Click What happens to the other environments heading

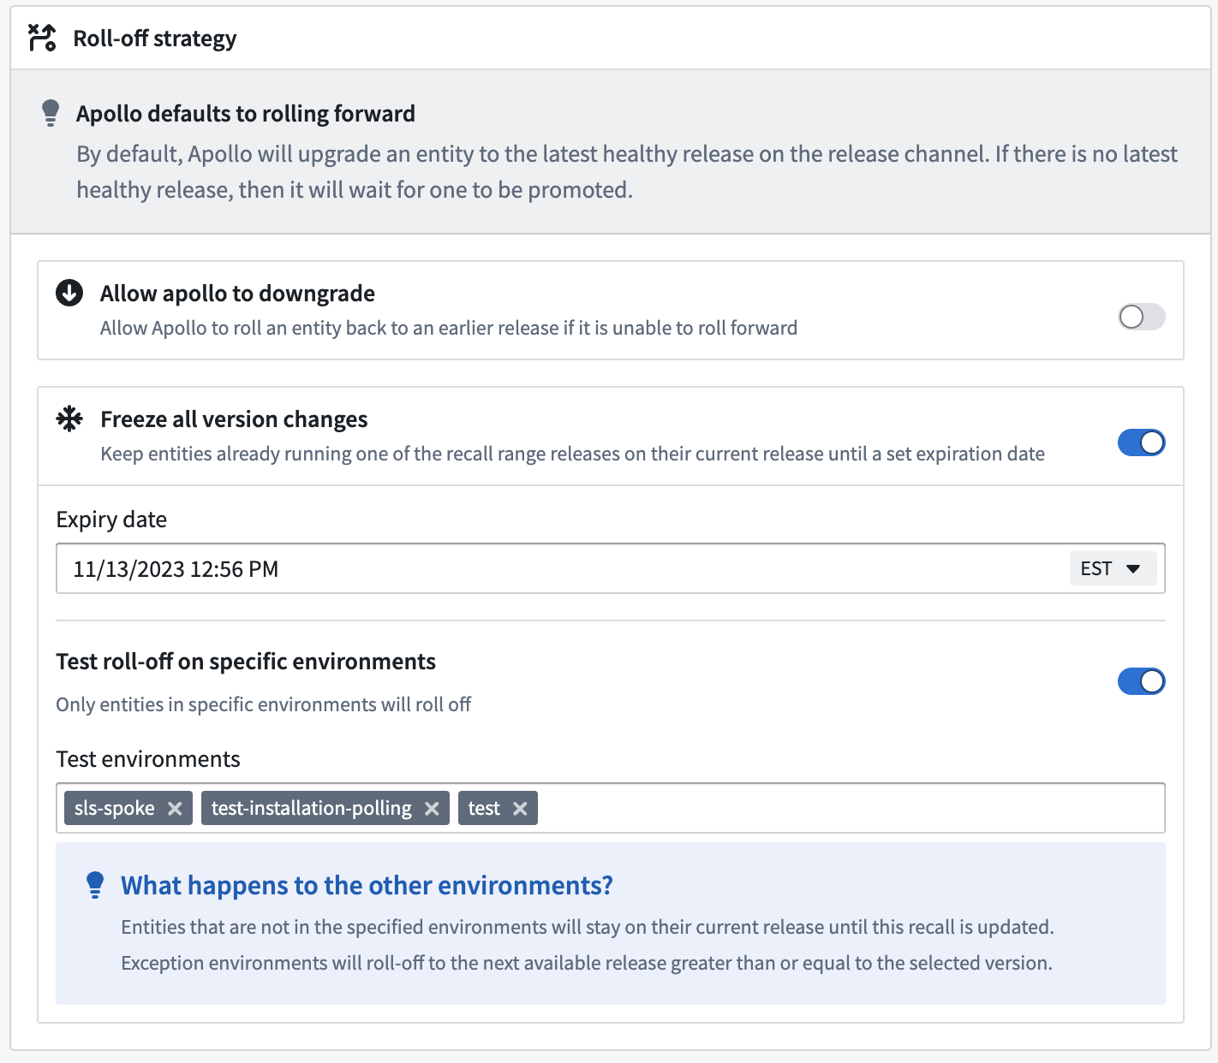pyautogui.click(x=367, y=885)
